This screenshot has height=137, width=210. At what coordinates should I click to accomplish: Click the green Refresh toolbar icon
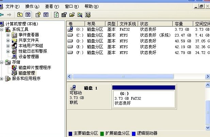click(x=56, y=15)
